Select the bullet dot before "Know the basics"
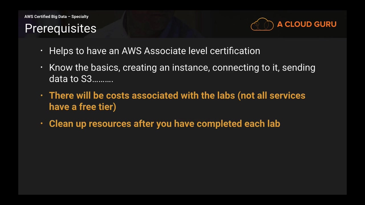 tap(42, 67)
